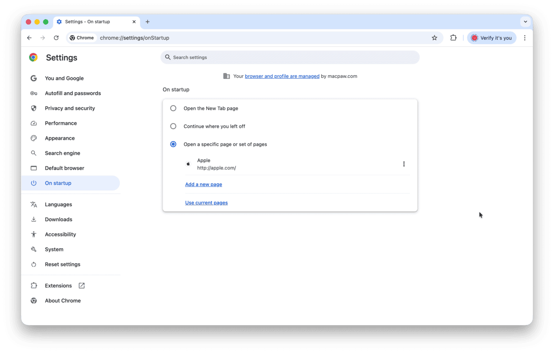This screenshot has height=353, width=554.
Task: Click Use current pages link
Action: pos(206,203)
